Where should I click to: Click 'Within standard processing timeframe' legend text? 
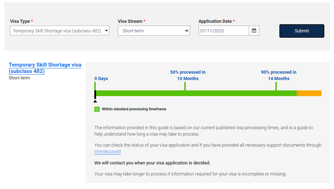[134, 109]
